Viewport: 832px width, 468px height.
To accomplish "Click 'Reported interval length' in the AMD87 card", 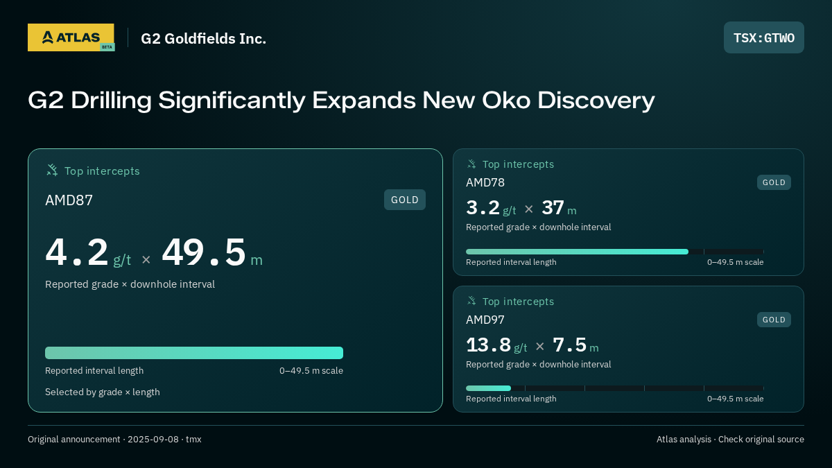I will coord(94,370).
